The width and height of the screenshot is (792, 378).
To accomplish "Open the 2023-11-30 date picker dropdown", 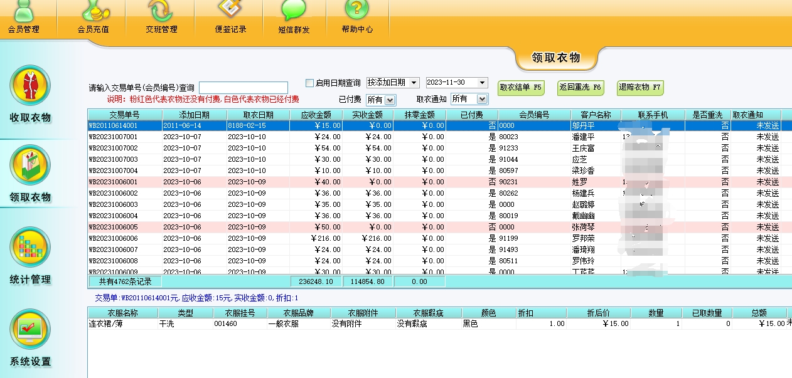I will tap(482, 83).
